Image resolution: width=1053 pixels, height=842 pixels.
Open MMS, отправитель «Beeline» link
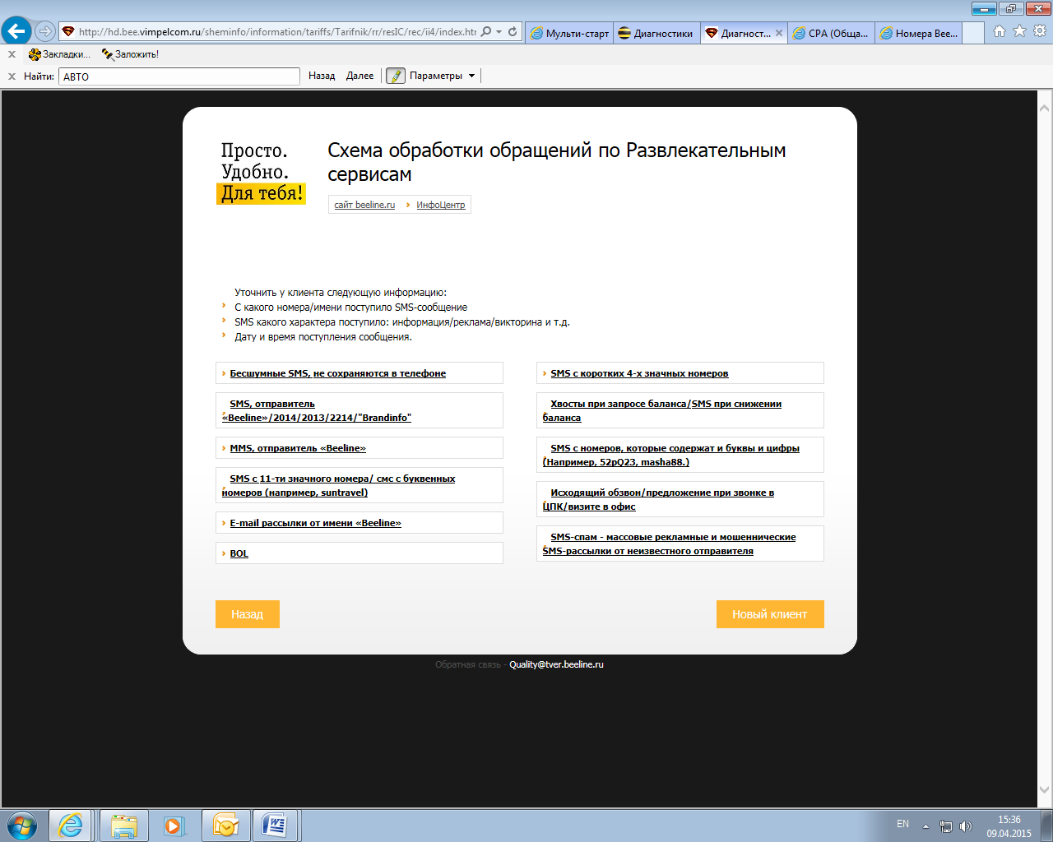coord(298,448)
